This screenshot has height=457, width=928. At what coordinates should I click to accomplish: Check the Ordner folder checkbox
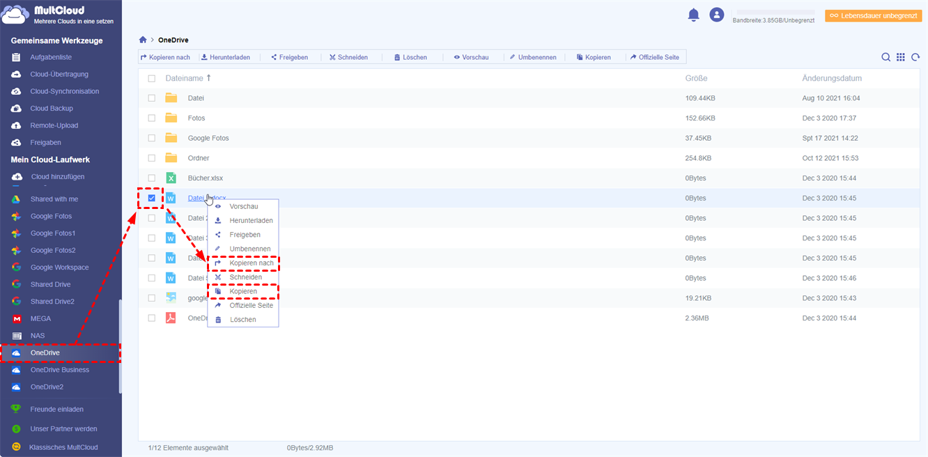pos(152,158)
